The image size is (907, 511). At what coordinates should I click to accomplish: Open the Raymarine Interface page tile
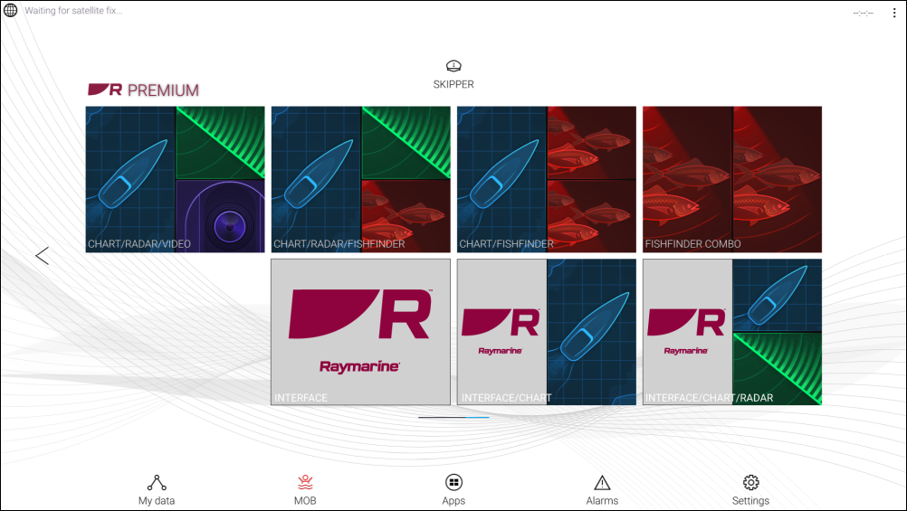361,331
